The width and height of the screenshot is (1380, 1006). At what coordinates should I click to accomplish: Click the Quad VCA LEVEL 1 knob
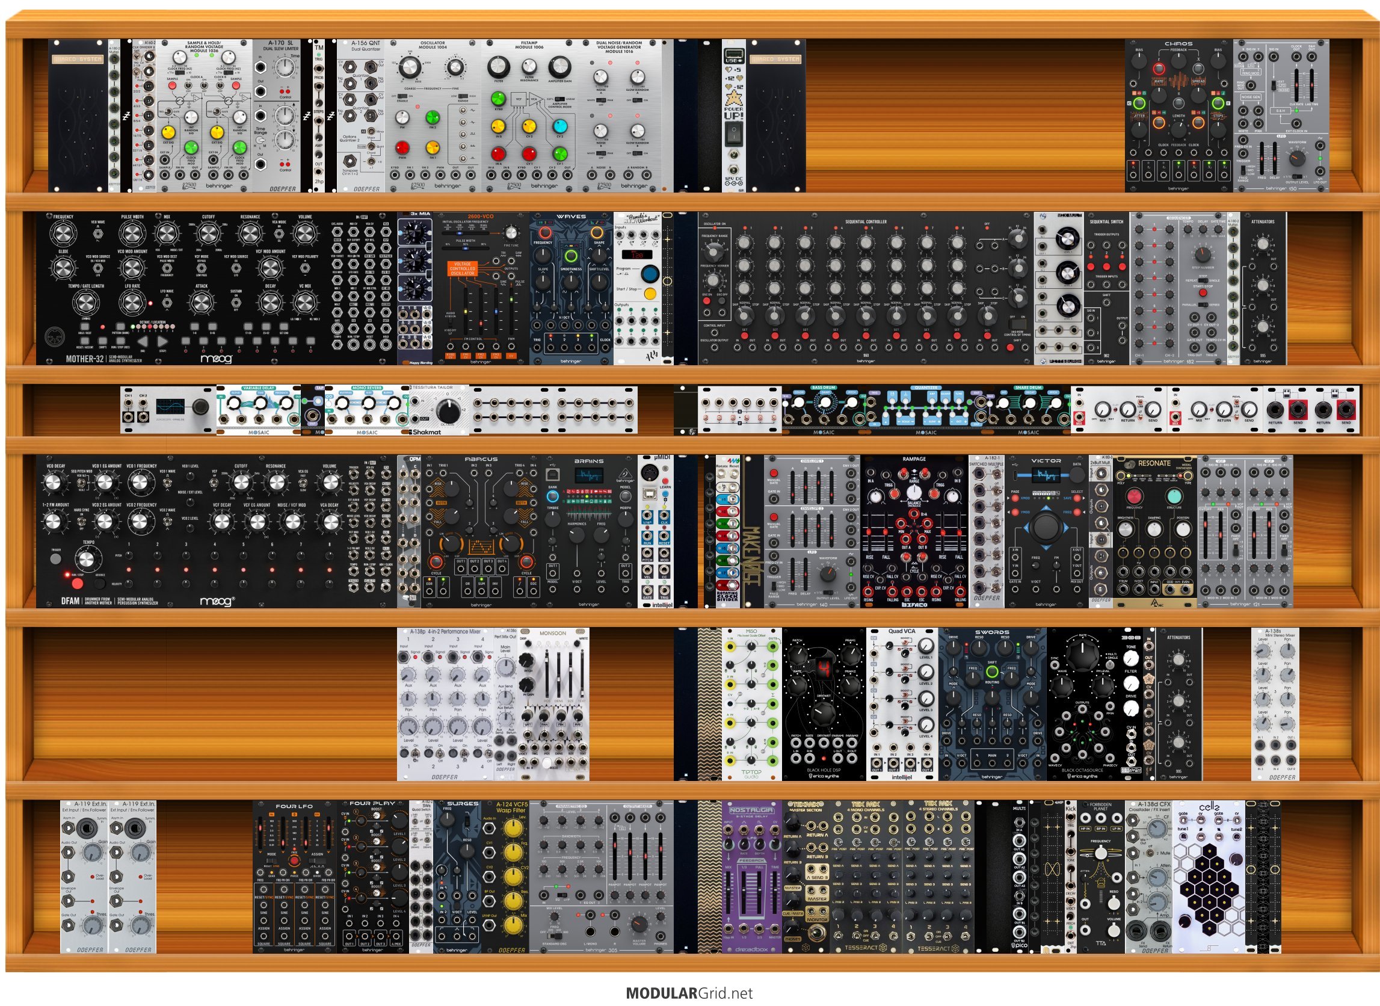point(925,646)
